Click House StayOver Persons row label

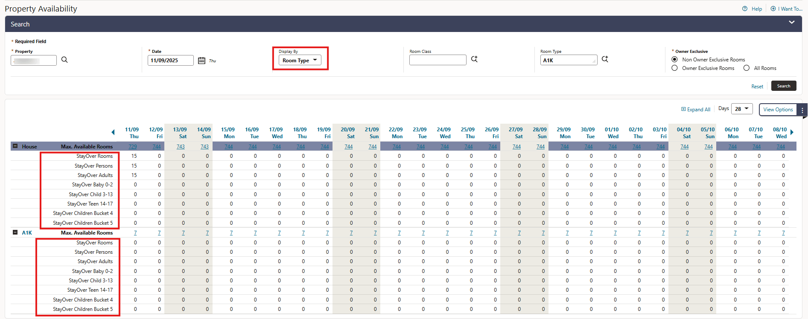(x=94, y=166)
